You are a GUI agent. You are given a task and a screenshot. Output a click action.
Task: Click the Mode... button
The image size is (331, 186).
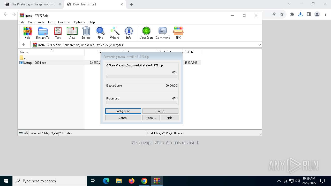click(151, 118)
